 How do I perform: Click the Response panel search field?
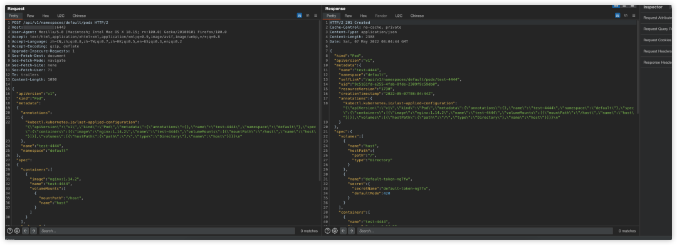(x=485, y=231)
